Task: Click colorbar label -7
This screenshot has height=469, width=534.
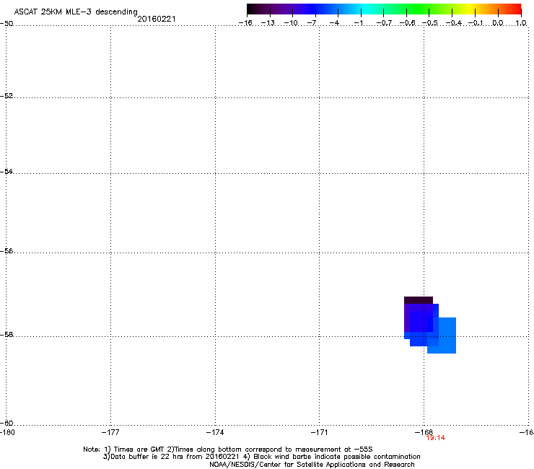Action: coord(312,23)
